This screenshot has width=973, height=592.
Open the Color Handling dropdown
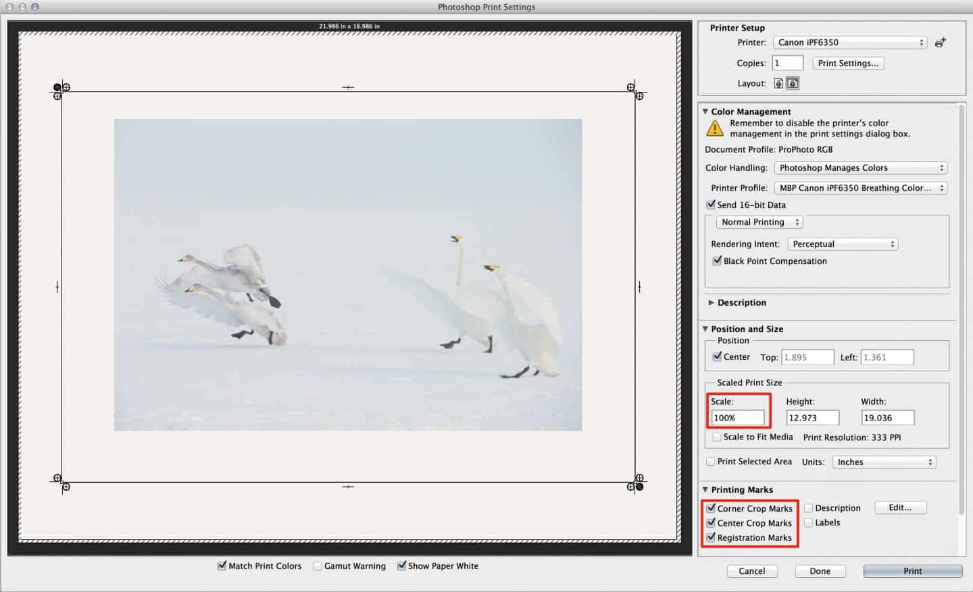(861, 167)
